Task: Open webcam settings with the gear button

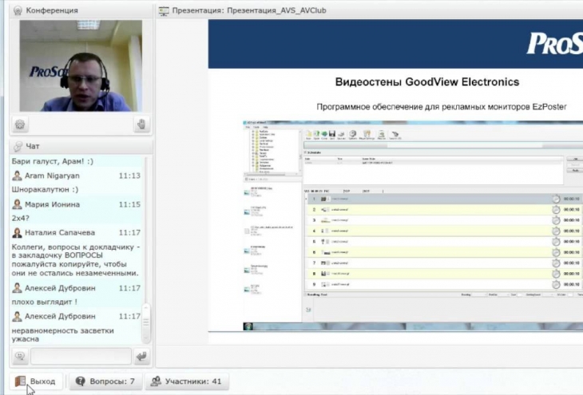Action: click(x=20, y=124)
